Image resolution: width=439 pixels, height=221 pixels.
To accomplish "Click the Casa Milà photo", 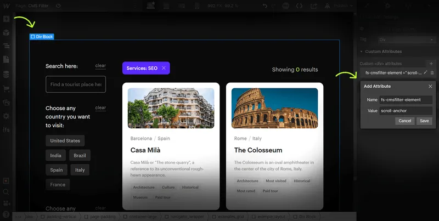I will click(x=171, y=108).
